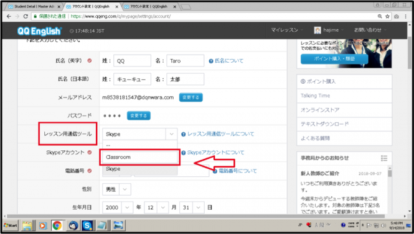414x234 pixels.
Task: Click the taskbar clock showing 5:48 PM
Action: tap(397, 225)
